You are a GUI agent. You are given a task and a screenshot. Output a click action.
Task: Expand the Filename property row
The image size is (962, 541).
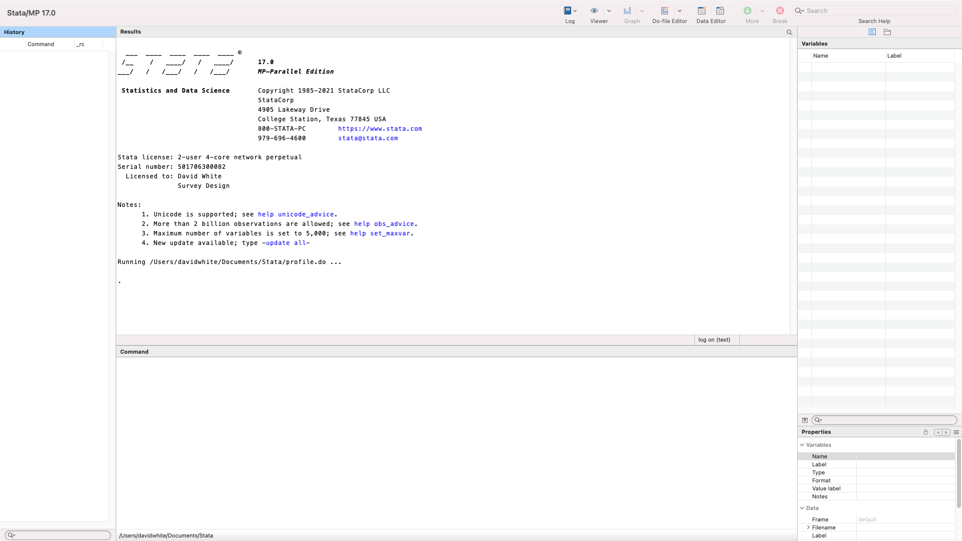[808, 527]
